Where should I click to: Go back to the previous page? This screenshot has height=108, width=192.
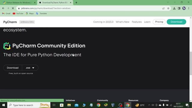tap(3, 8)
